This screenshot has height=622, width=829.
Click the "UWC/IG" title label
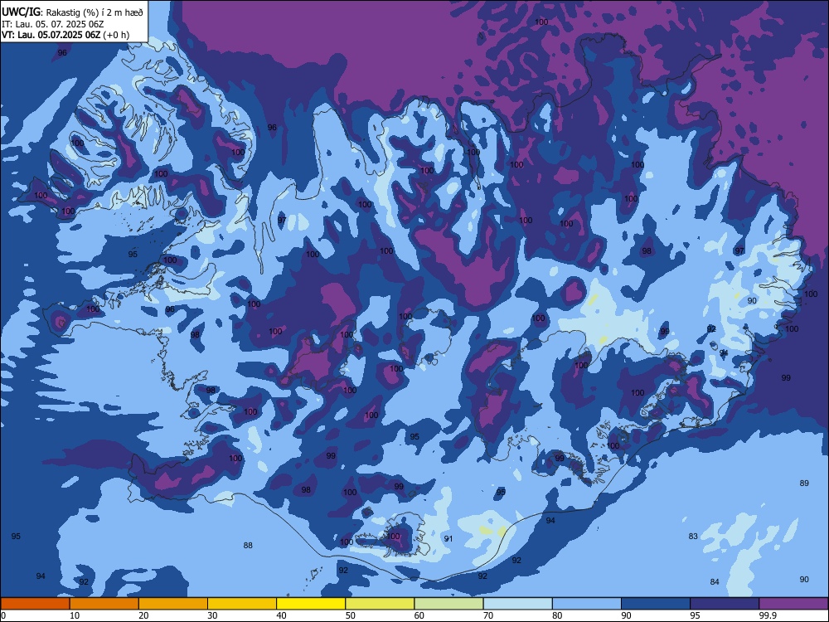(22, 12)
